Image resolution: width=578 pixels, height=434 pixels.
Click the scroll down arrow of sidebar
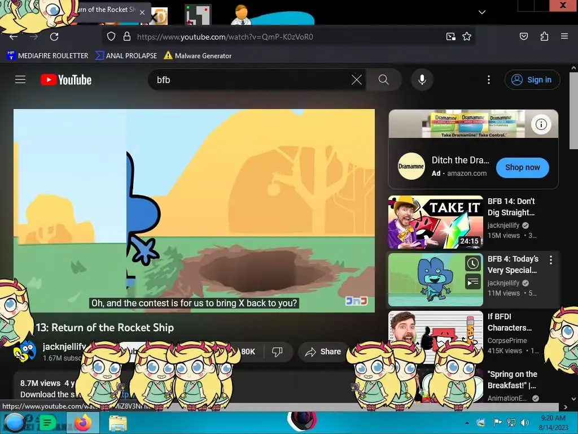[573, 398]
